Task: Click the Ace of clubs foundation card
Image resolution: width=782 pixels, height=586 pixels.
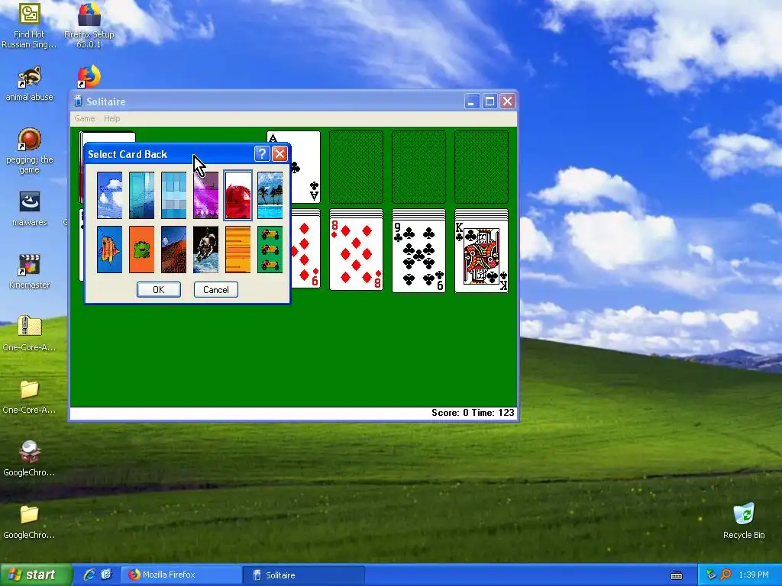Action: click(x=305, y=167)
